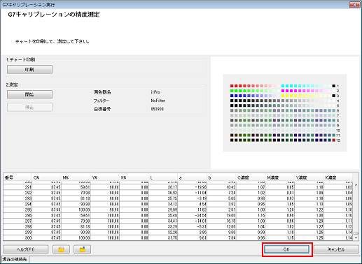Screen dimensions: 362x264
Task: Confirm with the OK button
Action: click(286, 249)
